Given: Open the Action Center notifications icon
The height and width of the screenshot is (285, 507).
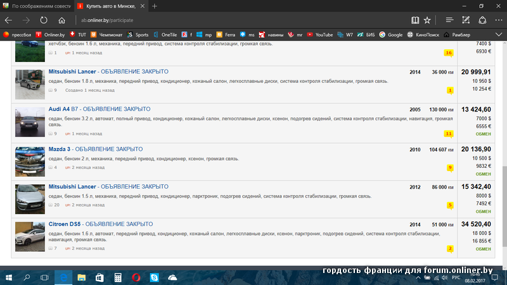Looking at the screenshot, I should (495, 277).
